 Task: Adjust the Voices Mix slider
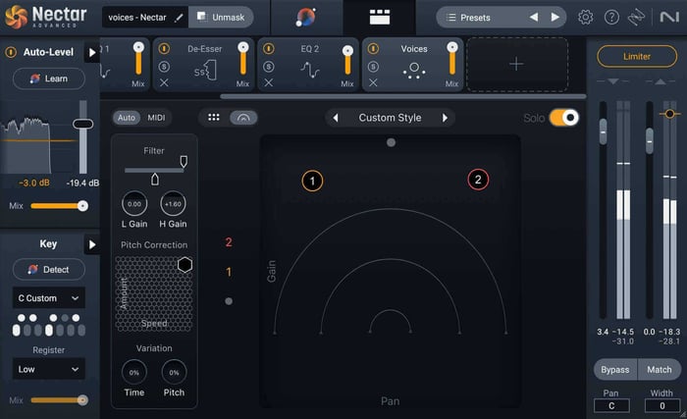point(452,59)
